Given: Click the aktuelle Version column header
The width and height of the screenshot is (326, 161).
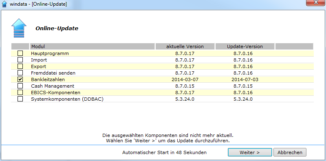Looking at the screenshot, I should [185, 46].
